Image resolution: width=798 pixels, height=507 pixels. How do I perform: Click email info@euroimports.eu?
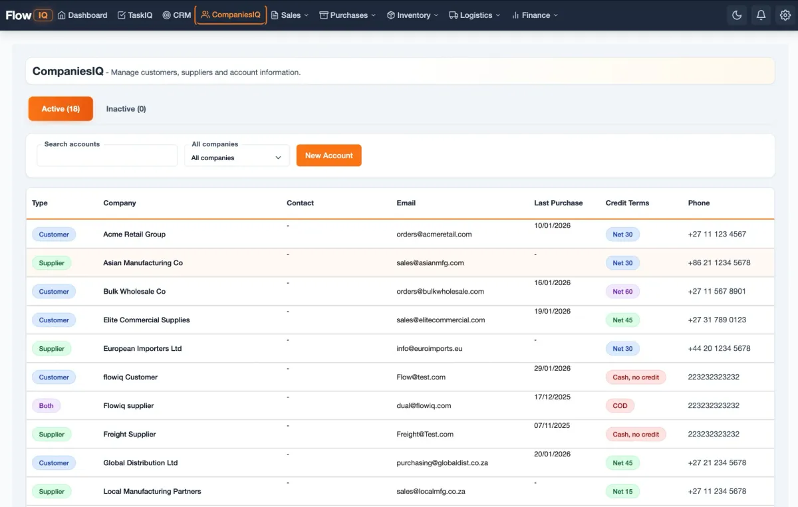430,349
